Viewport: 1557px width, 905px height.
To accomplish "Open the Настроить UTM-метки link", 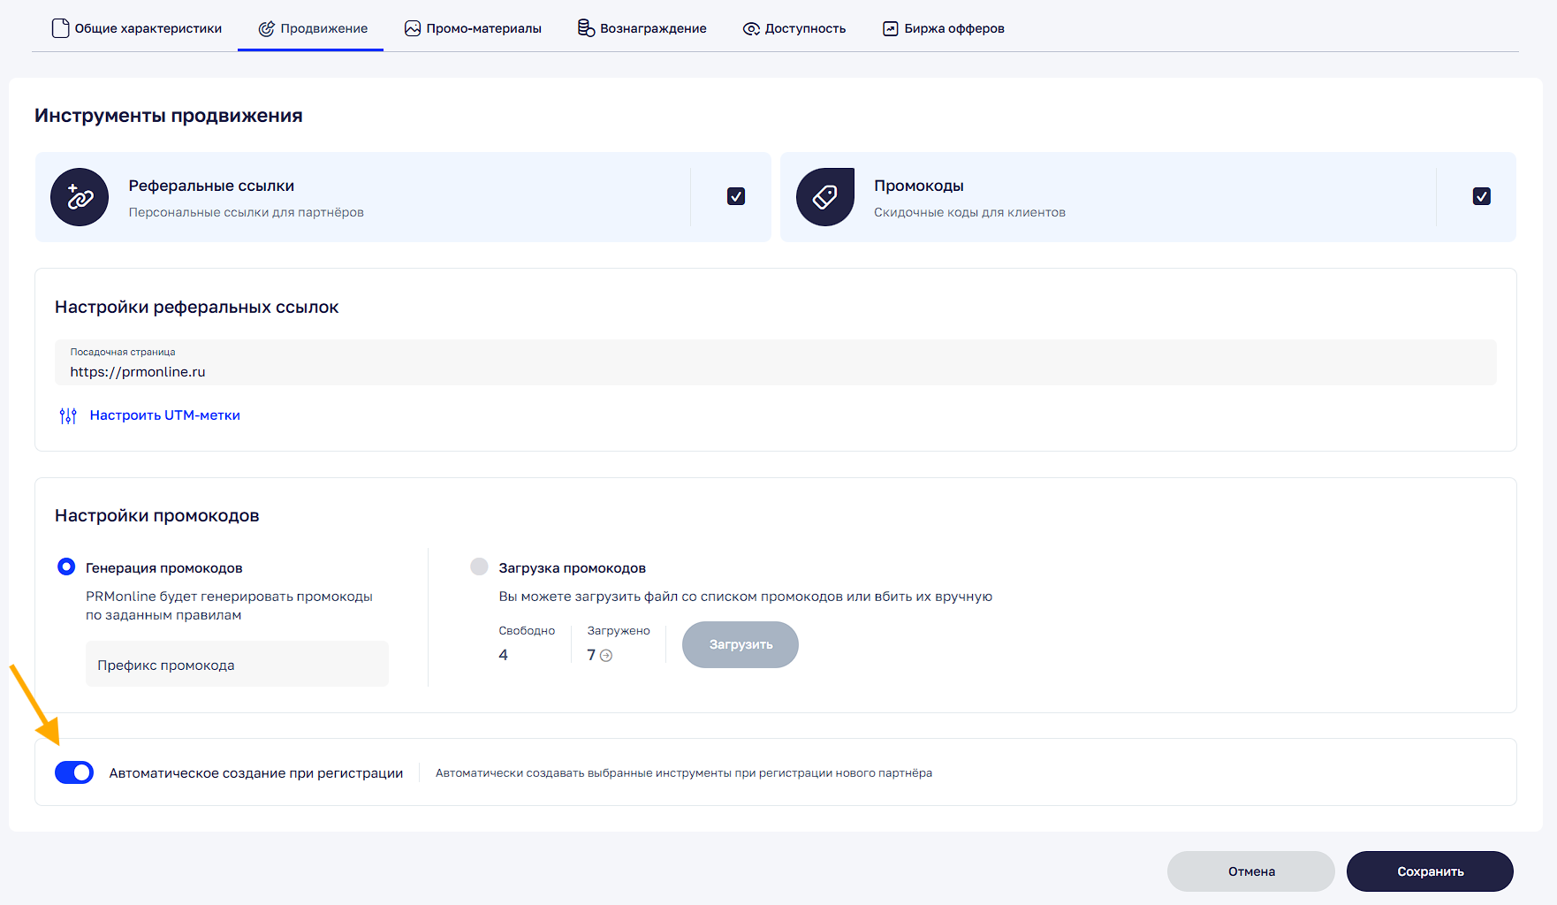I will tap(164, 415).
